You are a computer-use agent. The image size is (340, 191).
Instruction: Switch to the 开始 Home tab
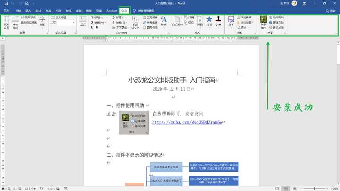[18, 10]
